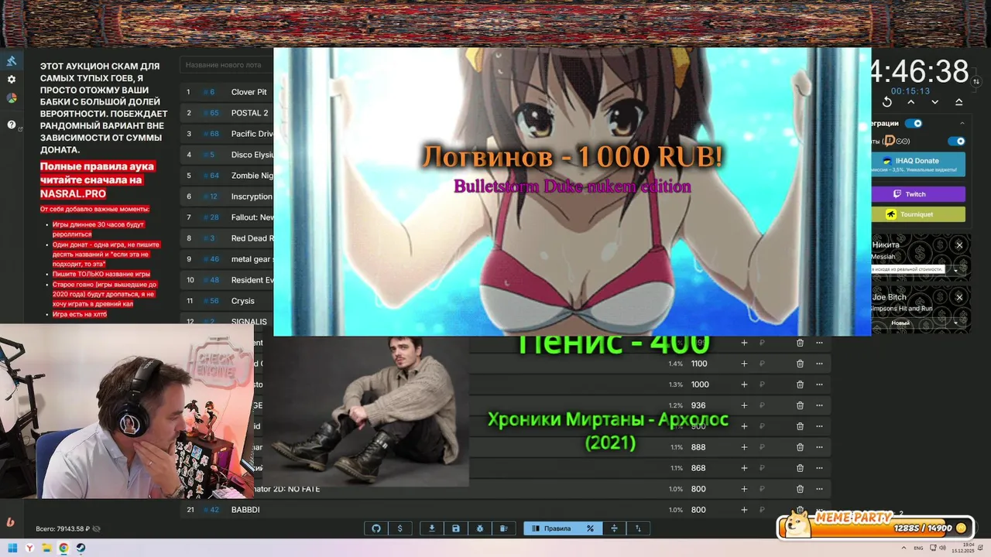Click the save floppy disk icon
Image resolution: width=991 pixels, height=557 pixels.
456,528
